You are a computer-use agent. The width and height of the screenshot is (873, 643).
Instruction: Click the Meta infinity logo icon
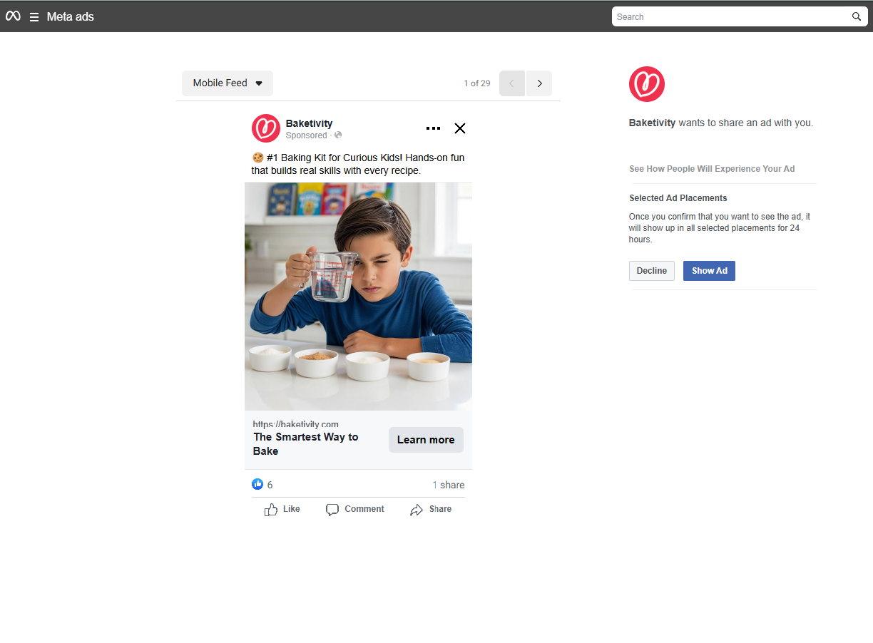(x=13, y=16)
